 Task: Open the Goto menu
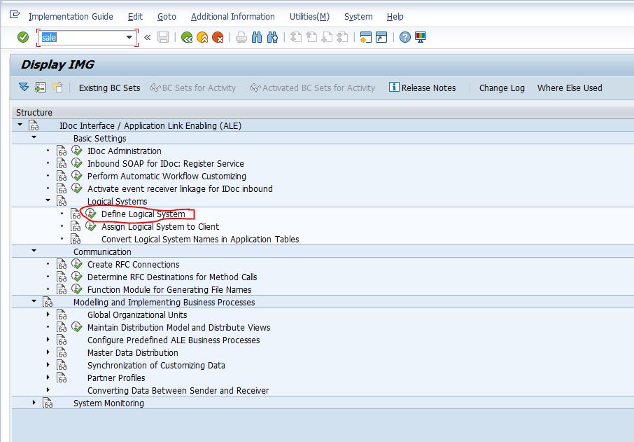tap(167, 16)
